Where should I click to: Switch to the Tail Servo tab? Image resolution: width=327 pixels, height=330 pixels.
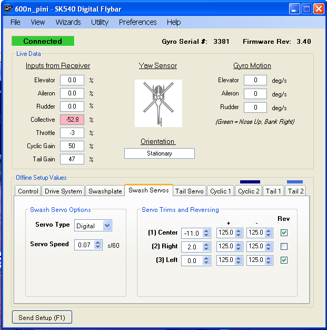(190, 191)
